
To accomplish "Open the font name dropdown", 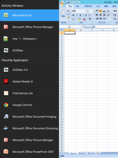I will (85, 11).
